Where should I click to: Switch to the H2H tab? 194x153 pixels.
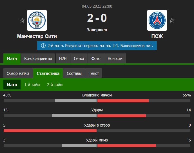(x=63, y=58)
